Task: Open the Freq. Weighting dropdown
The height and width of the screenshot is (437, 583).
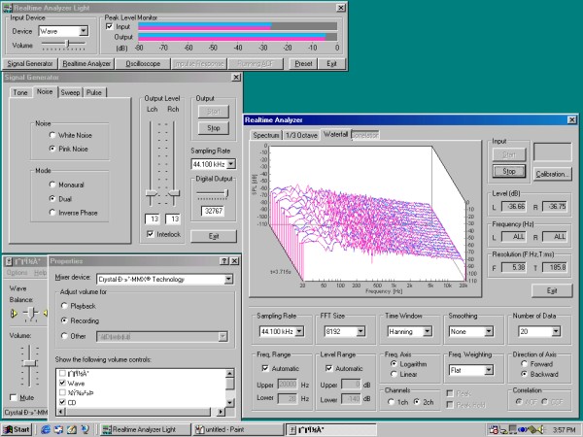Action: (489, 370)
